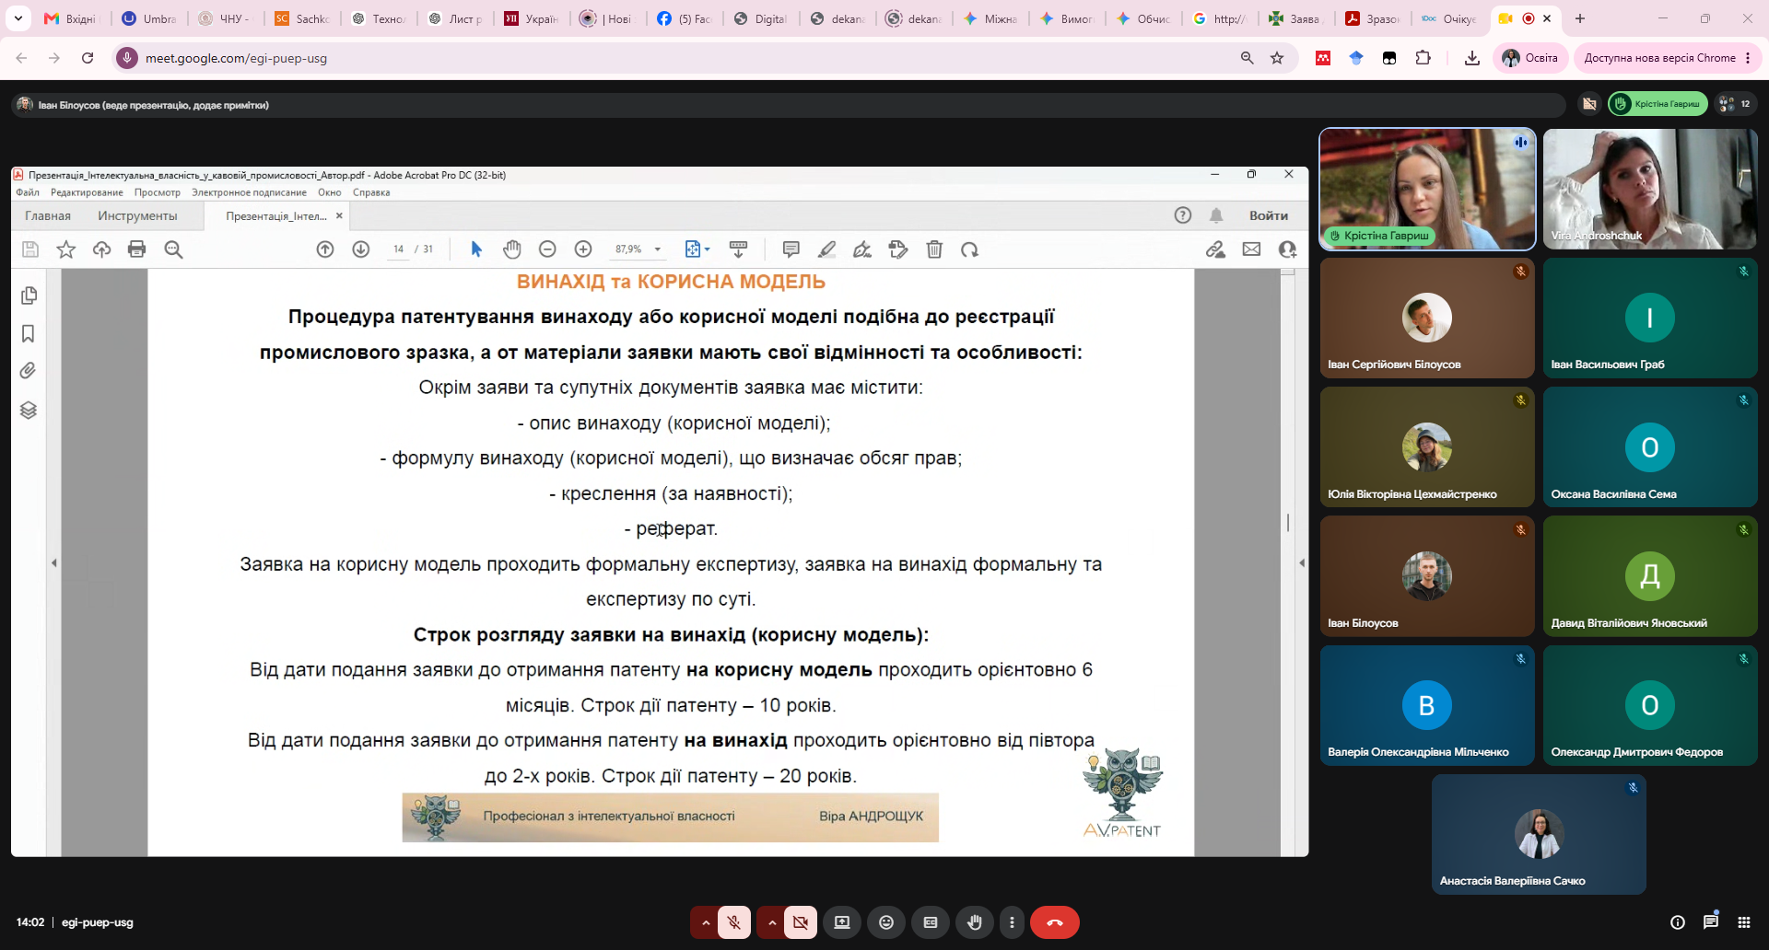Bookmark this page with the star icon
Viewport: 1769px width, 950px height.
pyautogui.click(x=1277, y=58)
